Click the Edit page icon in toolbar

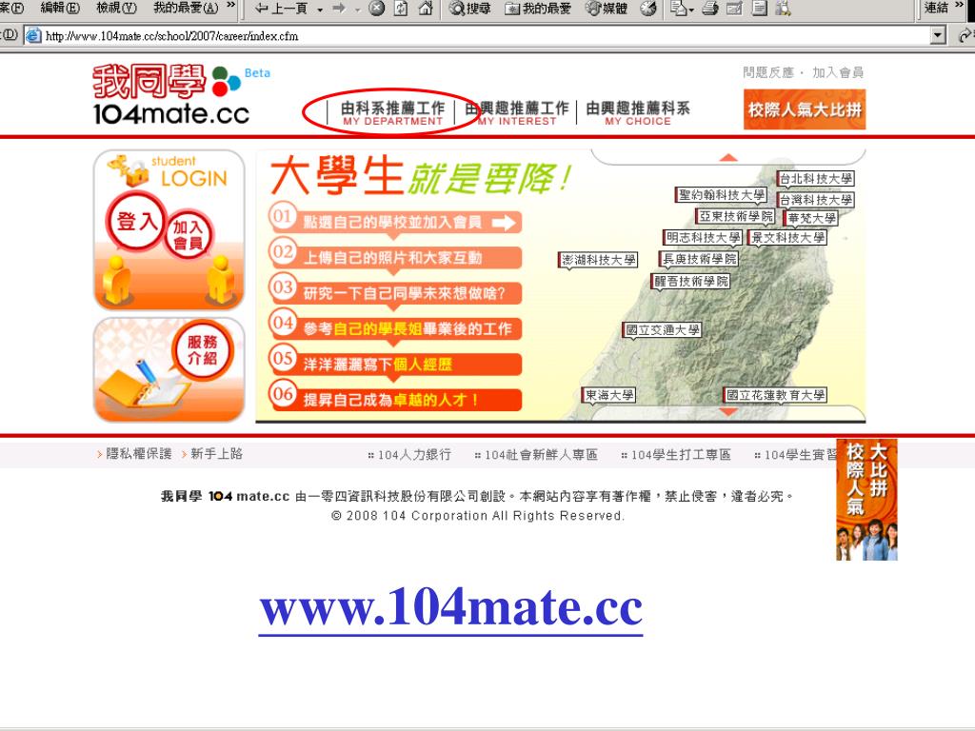tap(734, 8)
